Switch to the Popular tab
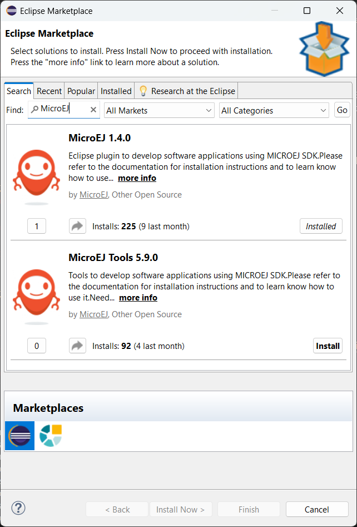357x527 pixels. (x=81, y=91)
